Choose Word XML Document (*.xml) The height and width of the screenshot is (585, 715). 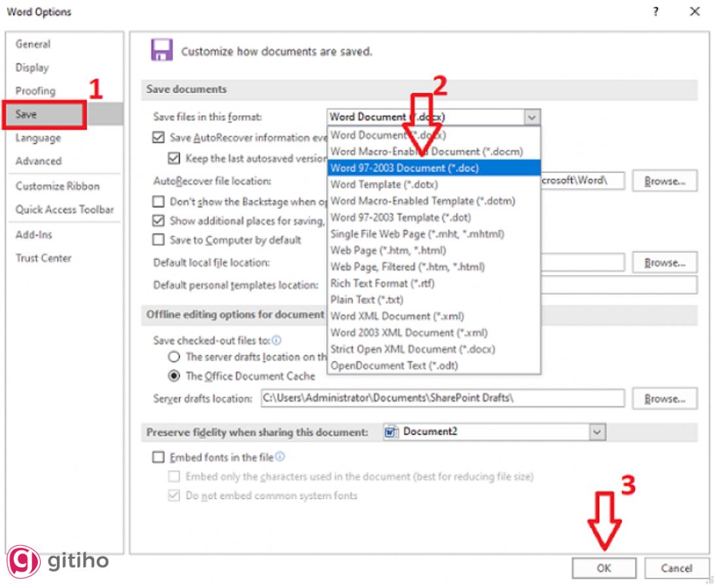(x=433, y=316)
